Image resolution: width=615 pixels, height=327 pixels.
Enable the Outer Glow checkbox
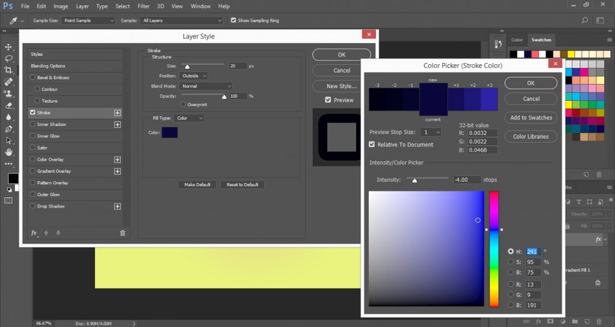(x=32, y=194)
